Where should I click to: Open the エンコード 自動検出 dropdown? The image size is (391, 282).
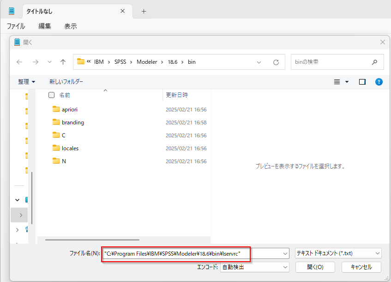[x=255, y=267]
